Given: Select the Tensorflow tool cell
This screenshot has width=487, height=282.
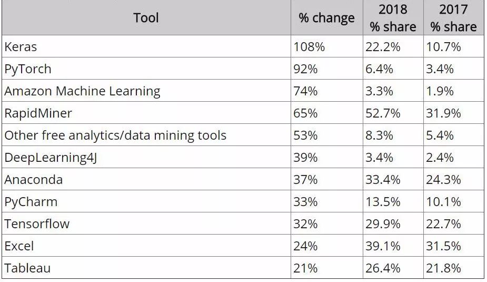Looking at the screenshot, I should click(146, 223).
